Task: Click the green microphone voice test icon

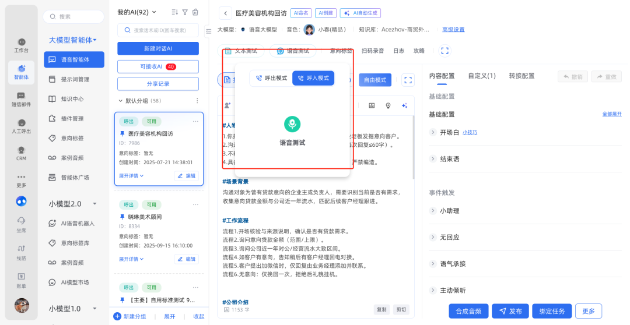Action: point(292,124)
